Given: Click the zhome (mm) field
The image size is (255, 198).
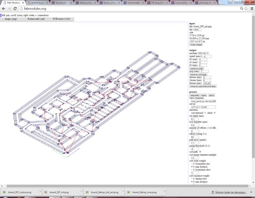Looking at the screenshot, I should (207, 83).
